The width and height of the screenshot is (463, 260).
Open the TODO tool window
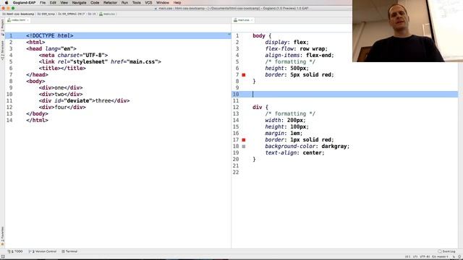(x=15, y=251)
